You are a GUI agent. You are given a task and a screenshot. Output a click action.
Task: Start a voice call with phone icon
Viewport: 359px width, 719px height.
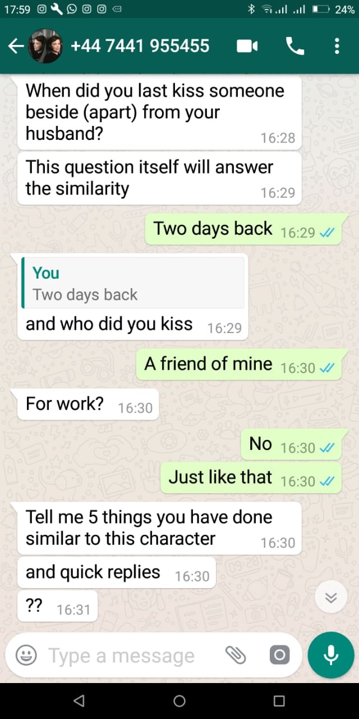coord(295,46)
